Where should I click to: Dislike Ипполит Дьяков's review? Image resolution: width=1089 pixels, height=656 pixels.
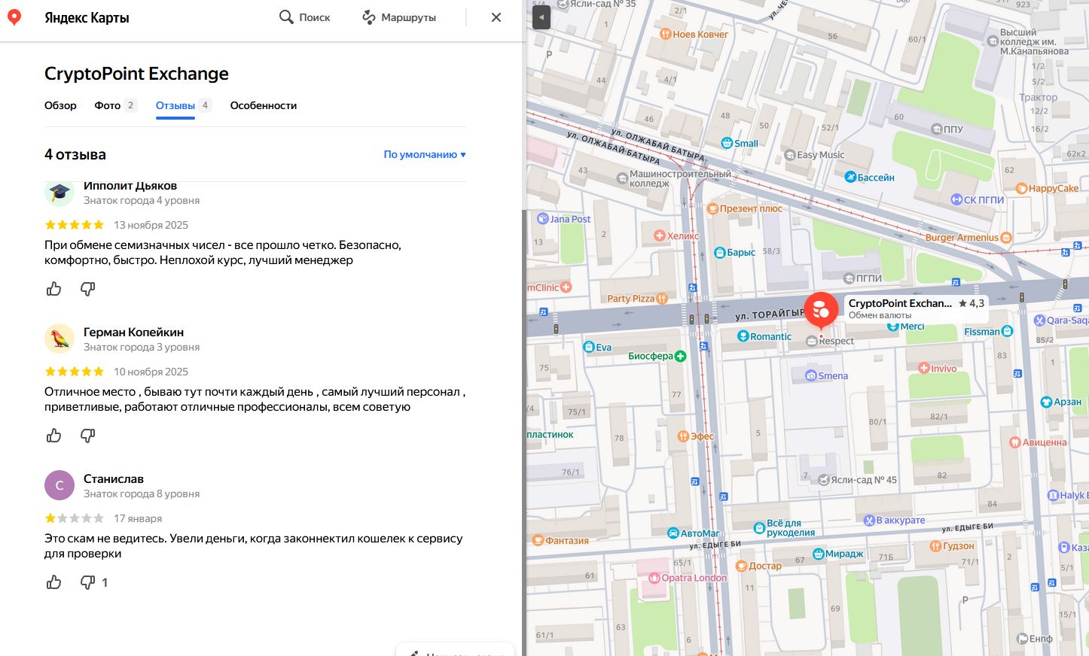(88, 289)
